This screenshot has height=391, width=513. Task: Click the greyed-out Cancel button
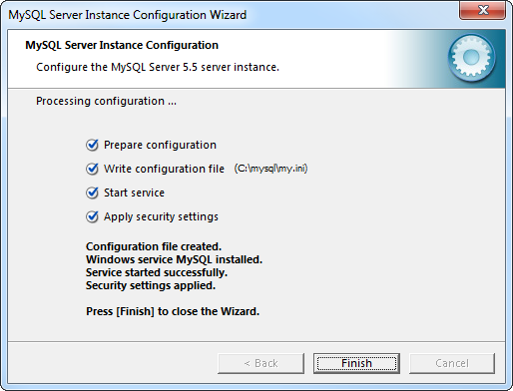[452, 363]
